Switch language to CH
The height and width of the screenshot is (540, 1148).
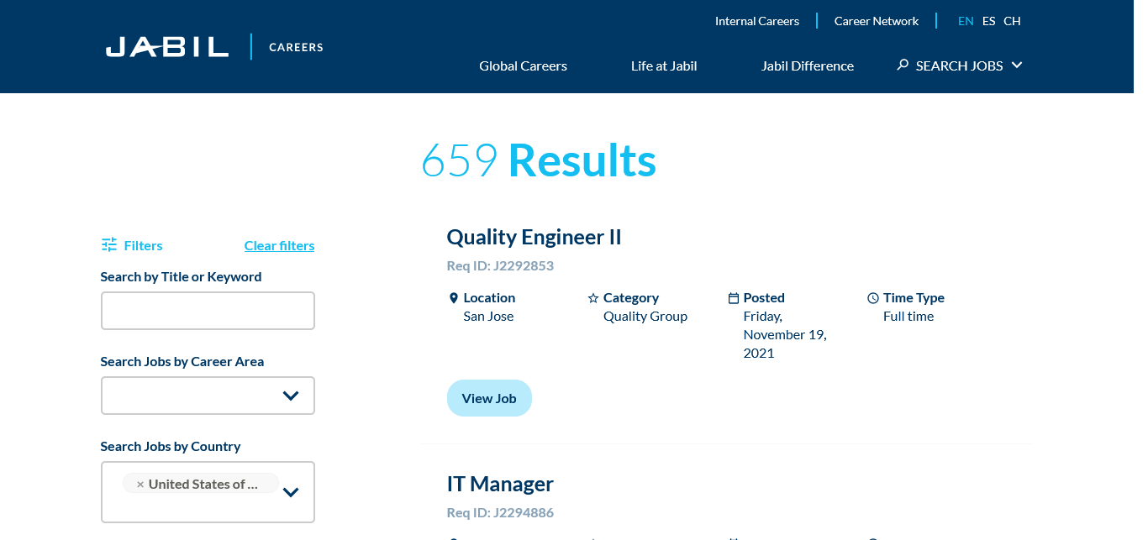[x=1012, y=21]
